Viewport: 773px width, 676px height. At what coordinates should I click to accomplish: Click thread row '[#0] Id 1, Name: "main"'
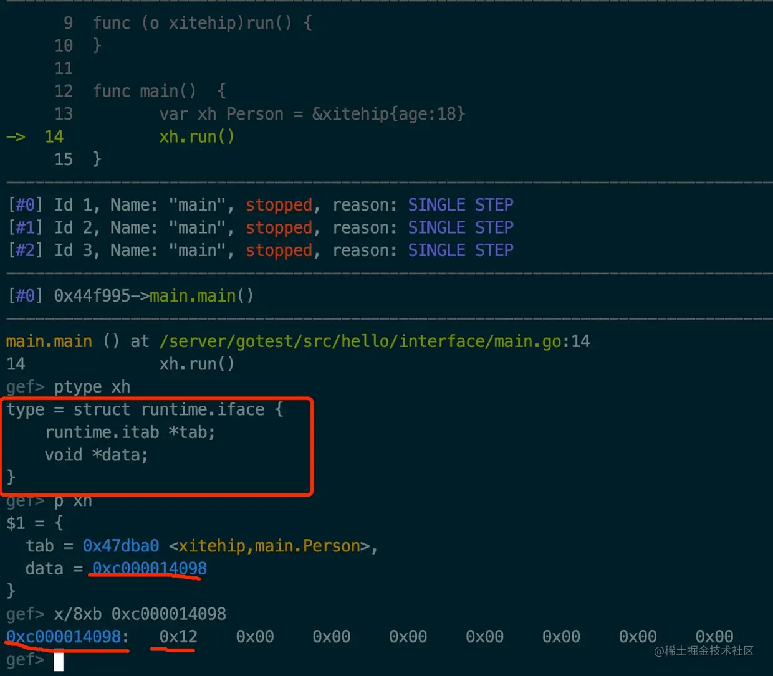pos(261,205)
